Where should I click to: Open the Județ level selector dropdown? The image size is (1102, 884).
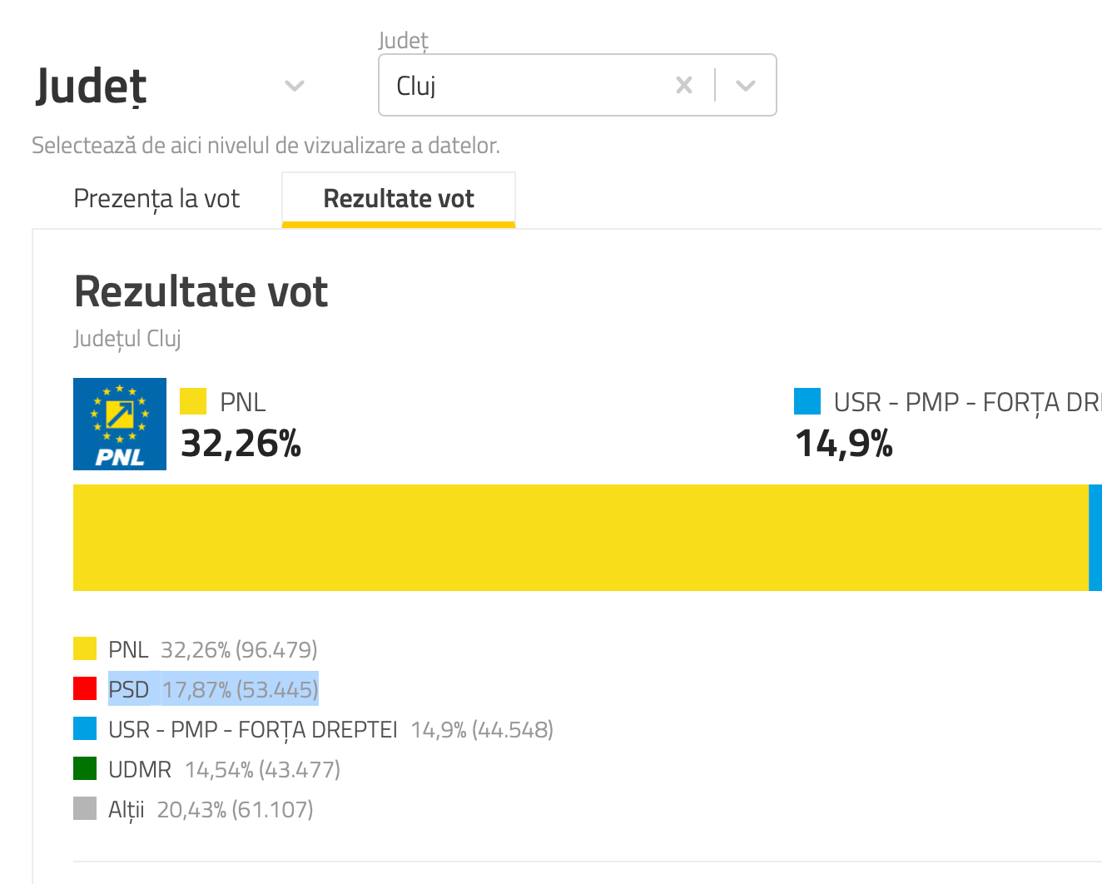pos(295,85)
